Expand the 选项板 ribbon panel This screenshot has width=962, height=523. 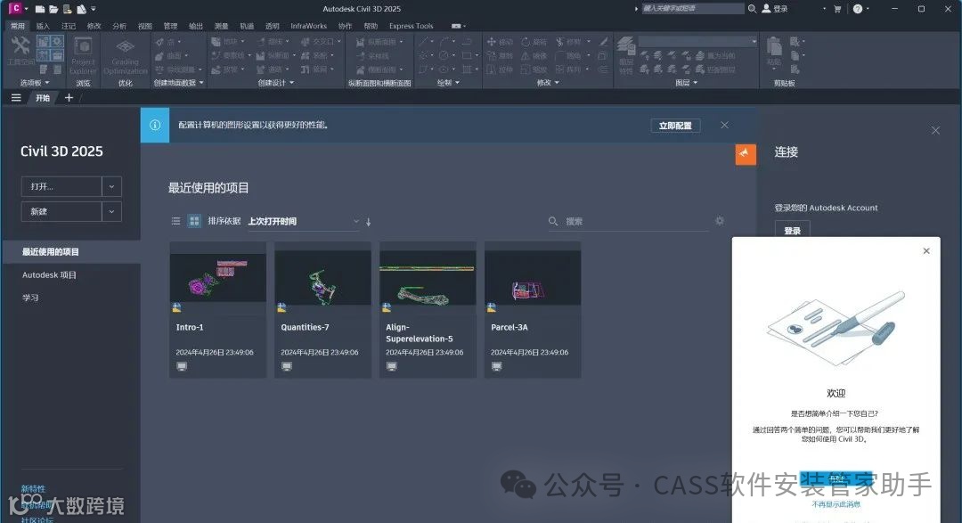(x=35, y=83)
